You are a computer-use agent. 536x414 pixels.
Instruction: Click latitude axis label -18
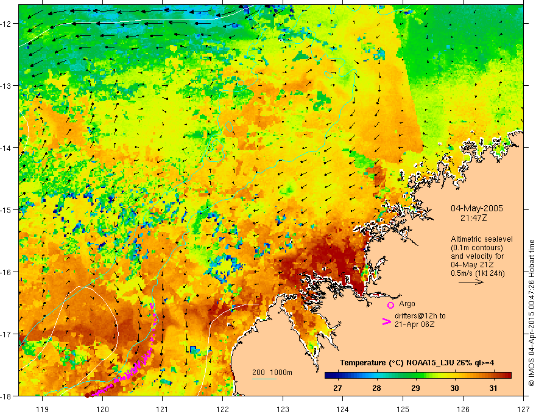tap(7, 396)
